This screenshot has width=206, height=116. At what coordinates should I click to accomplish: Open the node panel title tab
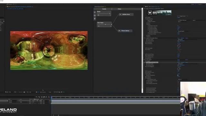(99, 6)
